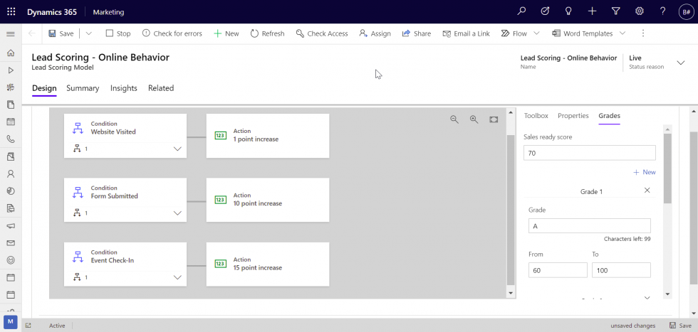Add a new grade with + New
This screenshot has height=332, width=698.
pos(644,172)
